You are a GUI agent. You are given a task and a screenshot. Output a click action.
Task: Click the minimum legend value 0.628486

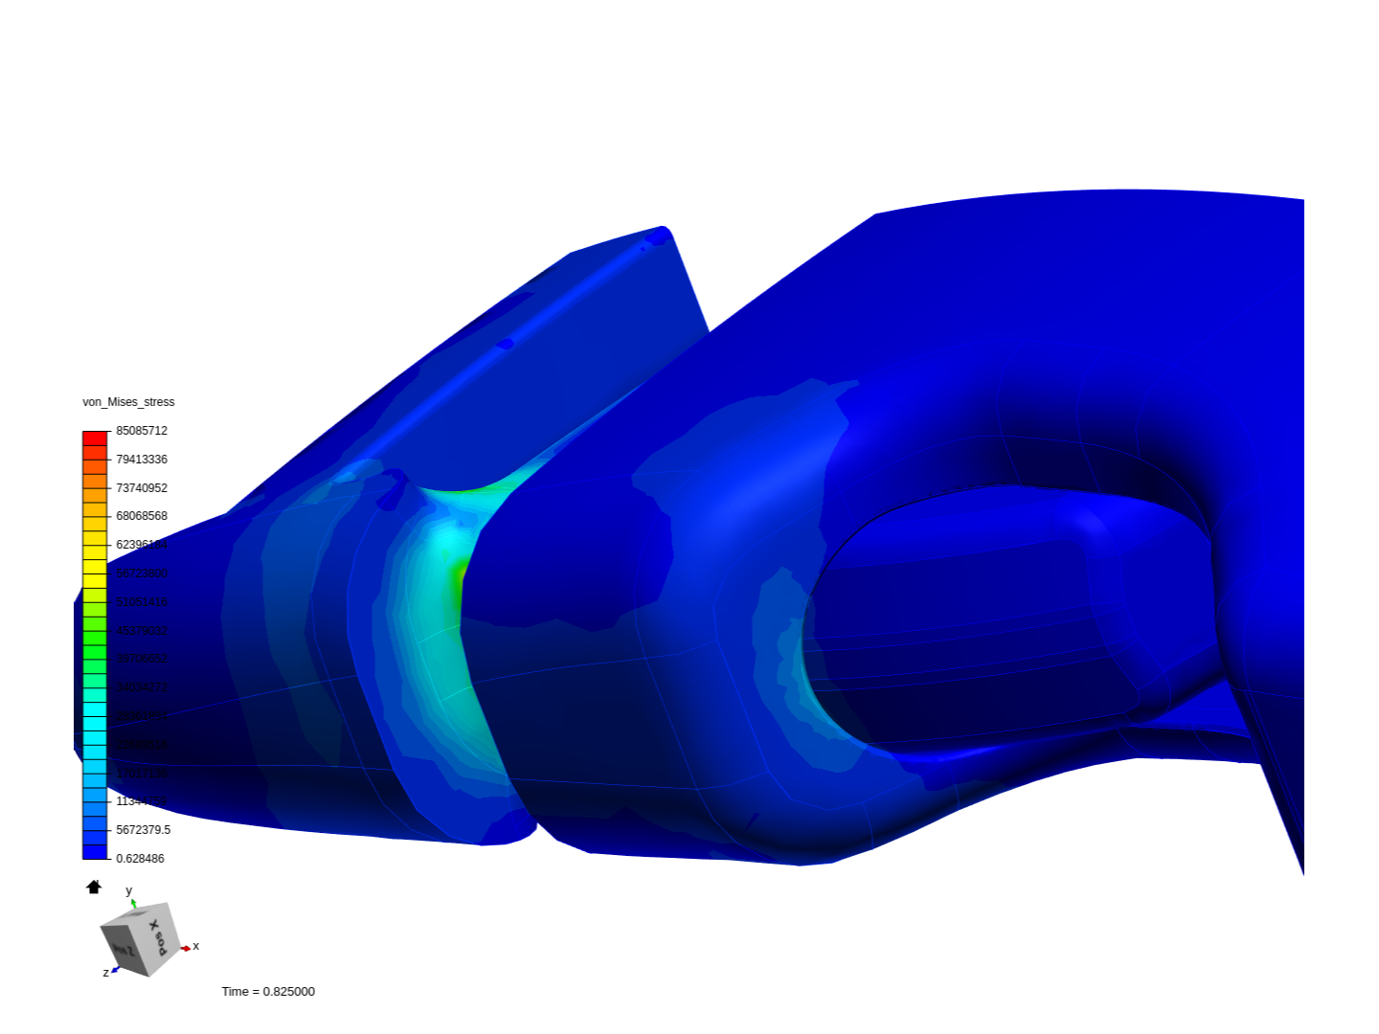coord(140,859)
